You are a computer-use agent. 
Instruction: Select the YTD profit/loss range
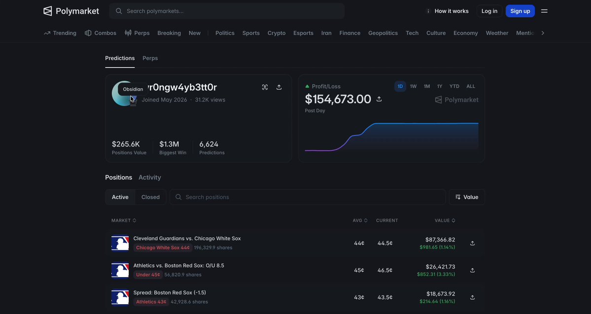pos(454,86)
